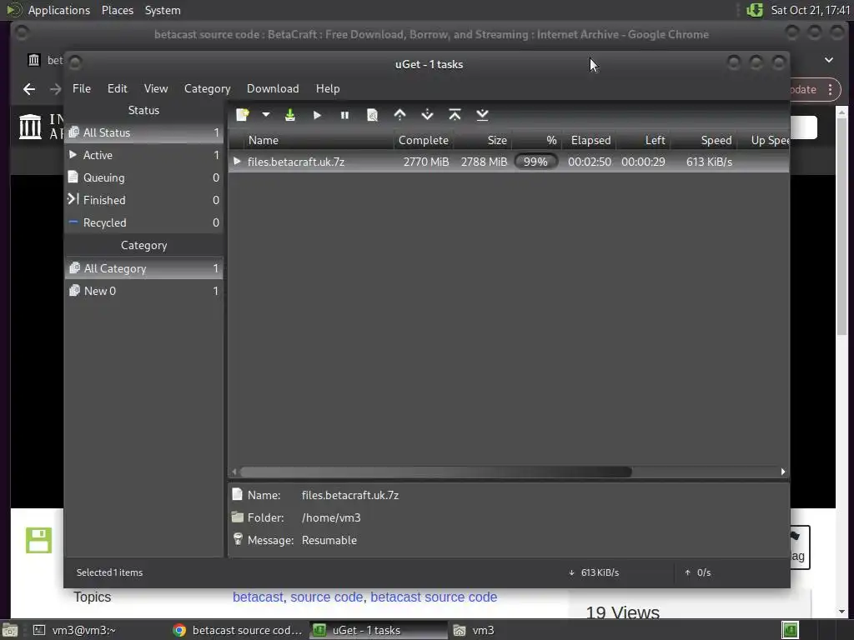The width and height of the screenshot is (854, 640).
Task: Select the New 0 category
Action: point(143,291)
